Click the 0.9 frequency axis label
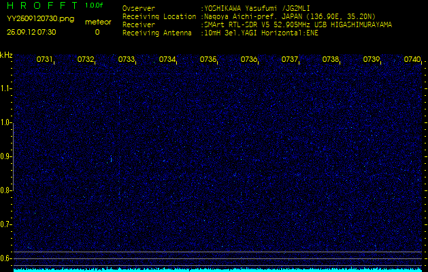Image resolution: width=428 pixels, height=272 pixels. (x=6, y=156)
